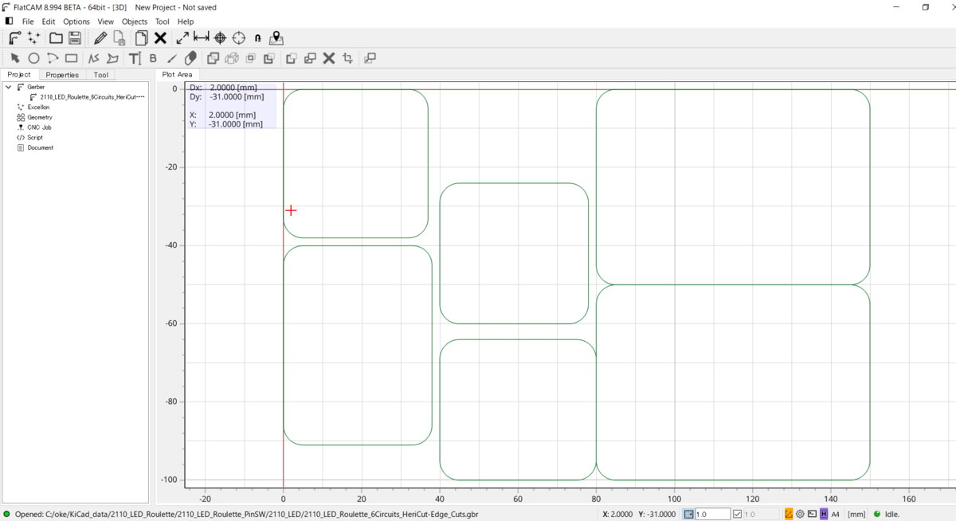This screenshot has height=521, width=956.
Task: Click the polygon union icon
Action: tap(213, 58)
